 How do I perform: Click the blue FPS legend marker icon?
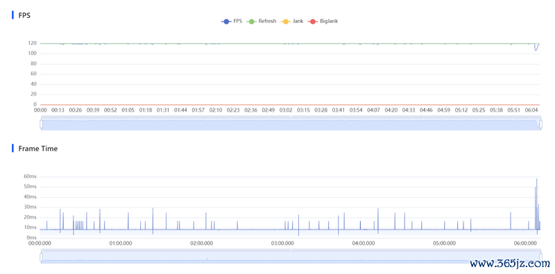(x=226, y=22)
